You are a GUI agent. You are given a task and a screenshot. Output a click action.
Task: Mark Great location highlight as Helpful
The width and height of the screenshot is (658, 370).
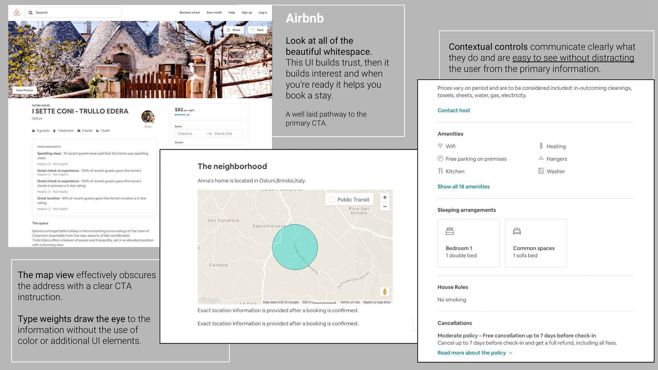click(x=44, y=209)
